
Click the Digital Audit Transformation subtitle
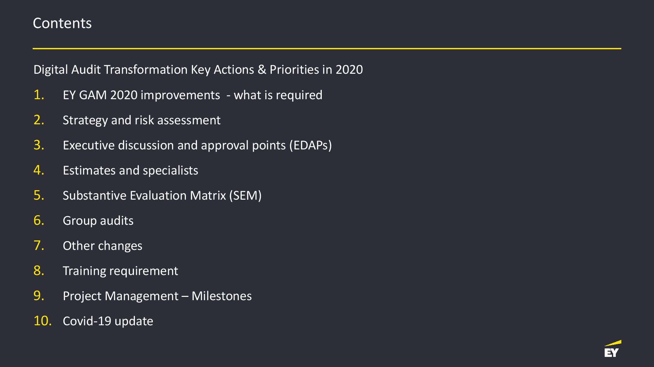[198, 70]
